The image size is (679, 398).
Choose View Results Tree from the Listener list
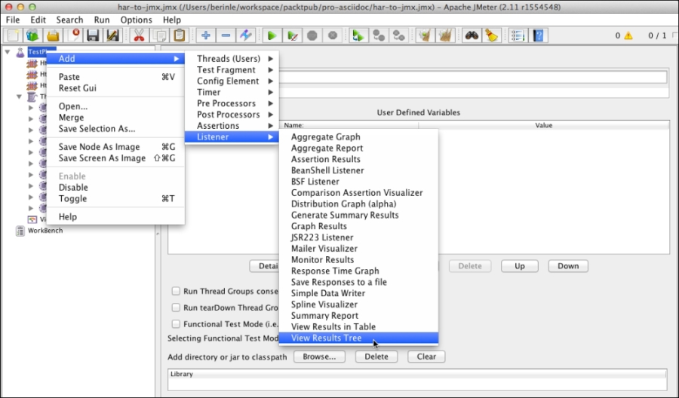[x=358, y=338]
